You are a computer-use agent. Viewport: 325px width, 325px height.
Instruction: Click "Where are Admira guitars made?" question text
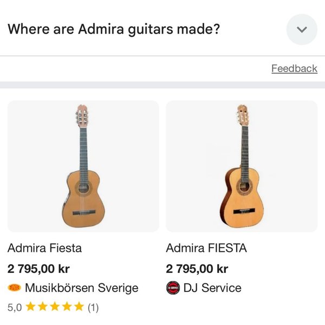[114, 29]
